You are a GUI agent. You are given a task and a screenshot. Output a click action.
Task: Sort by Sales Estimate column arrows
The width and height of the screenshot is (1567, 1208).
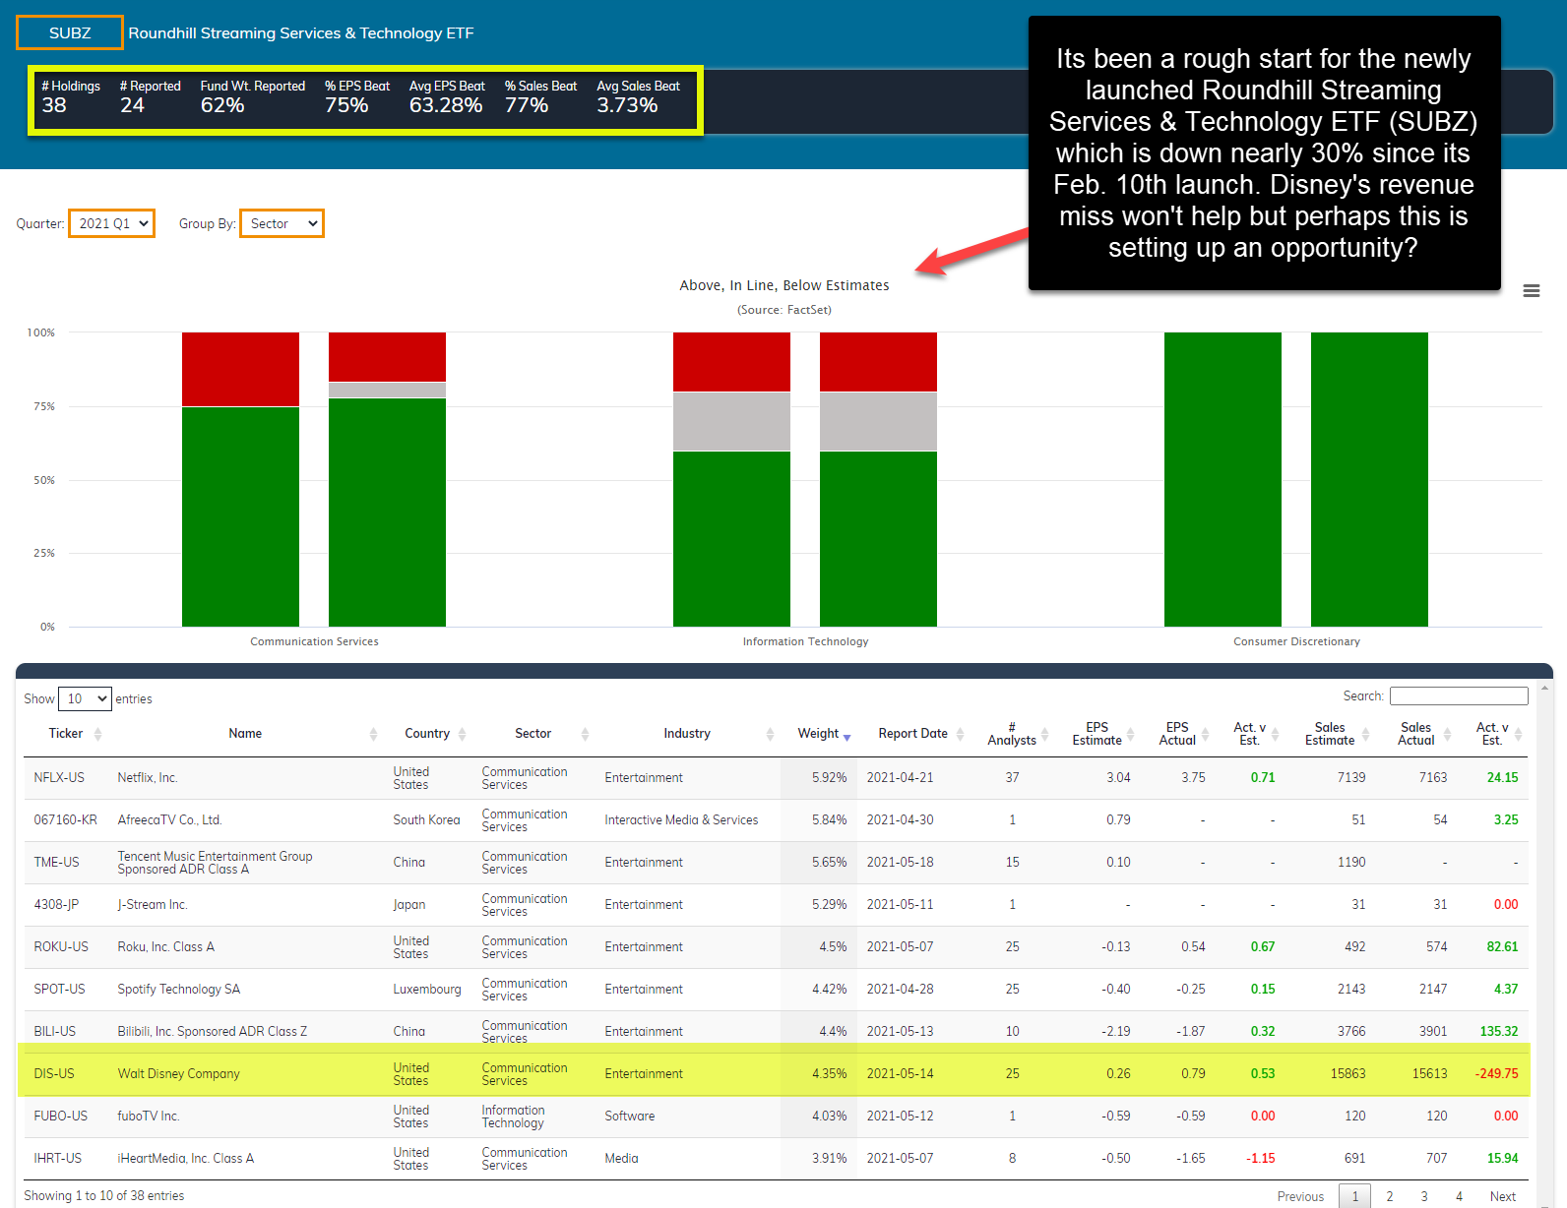pyautogui.click(x=1365, y=734)
